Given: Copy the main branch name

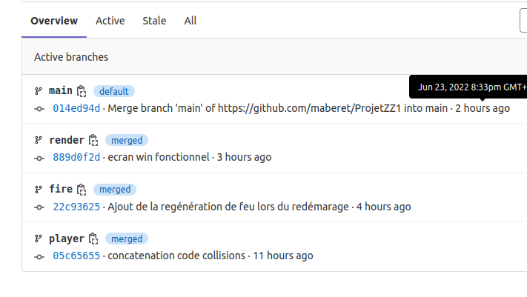Looking at the screenshot, I should pos(82,91).
